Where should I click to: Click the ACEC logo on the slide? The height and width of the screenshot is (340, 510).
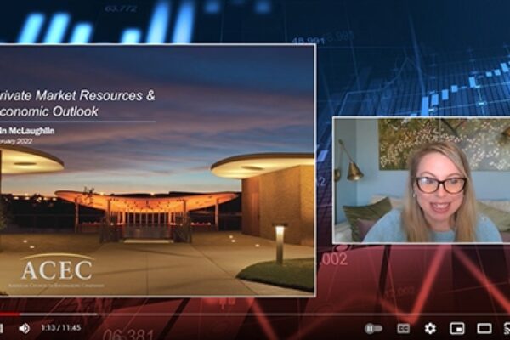click(x=57, y=271)
